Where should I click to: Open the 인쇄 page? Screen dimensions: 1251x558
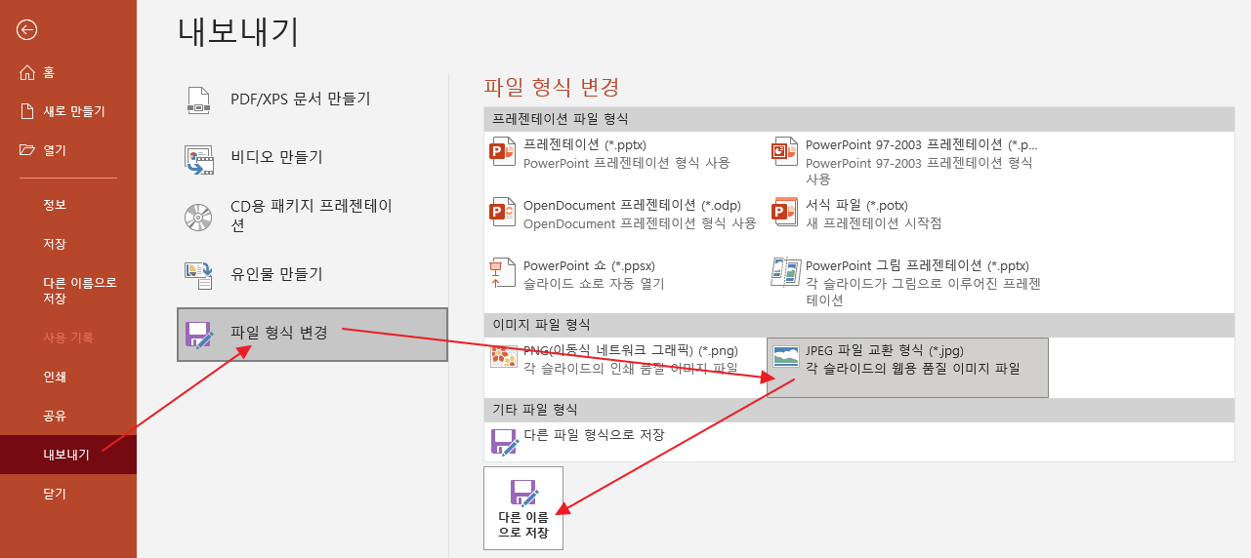(68, 377)
